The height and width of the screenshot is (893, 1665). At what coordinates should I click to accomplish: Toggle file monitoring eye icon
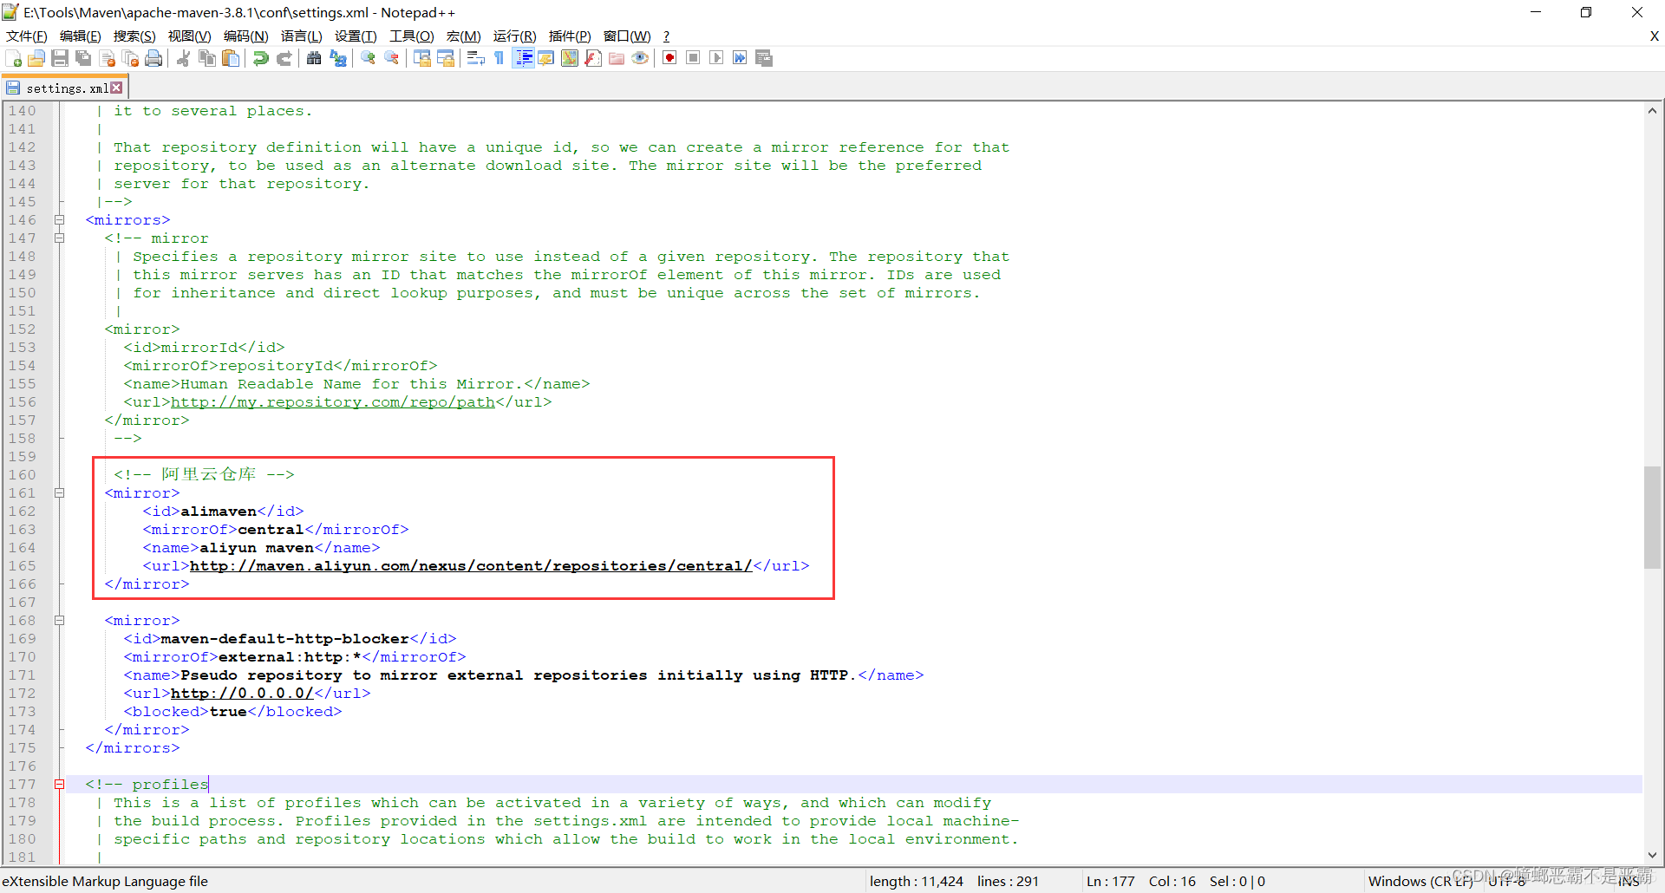(x=640, y=58)
